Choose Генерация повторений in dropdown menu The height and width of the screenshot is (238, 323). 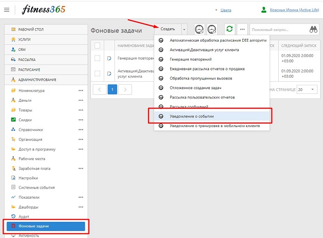(212, 60)
